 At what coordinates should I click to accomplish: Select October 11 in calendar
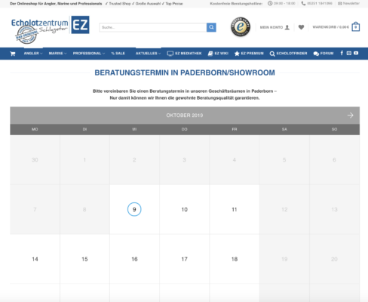pos(235,209)
